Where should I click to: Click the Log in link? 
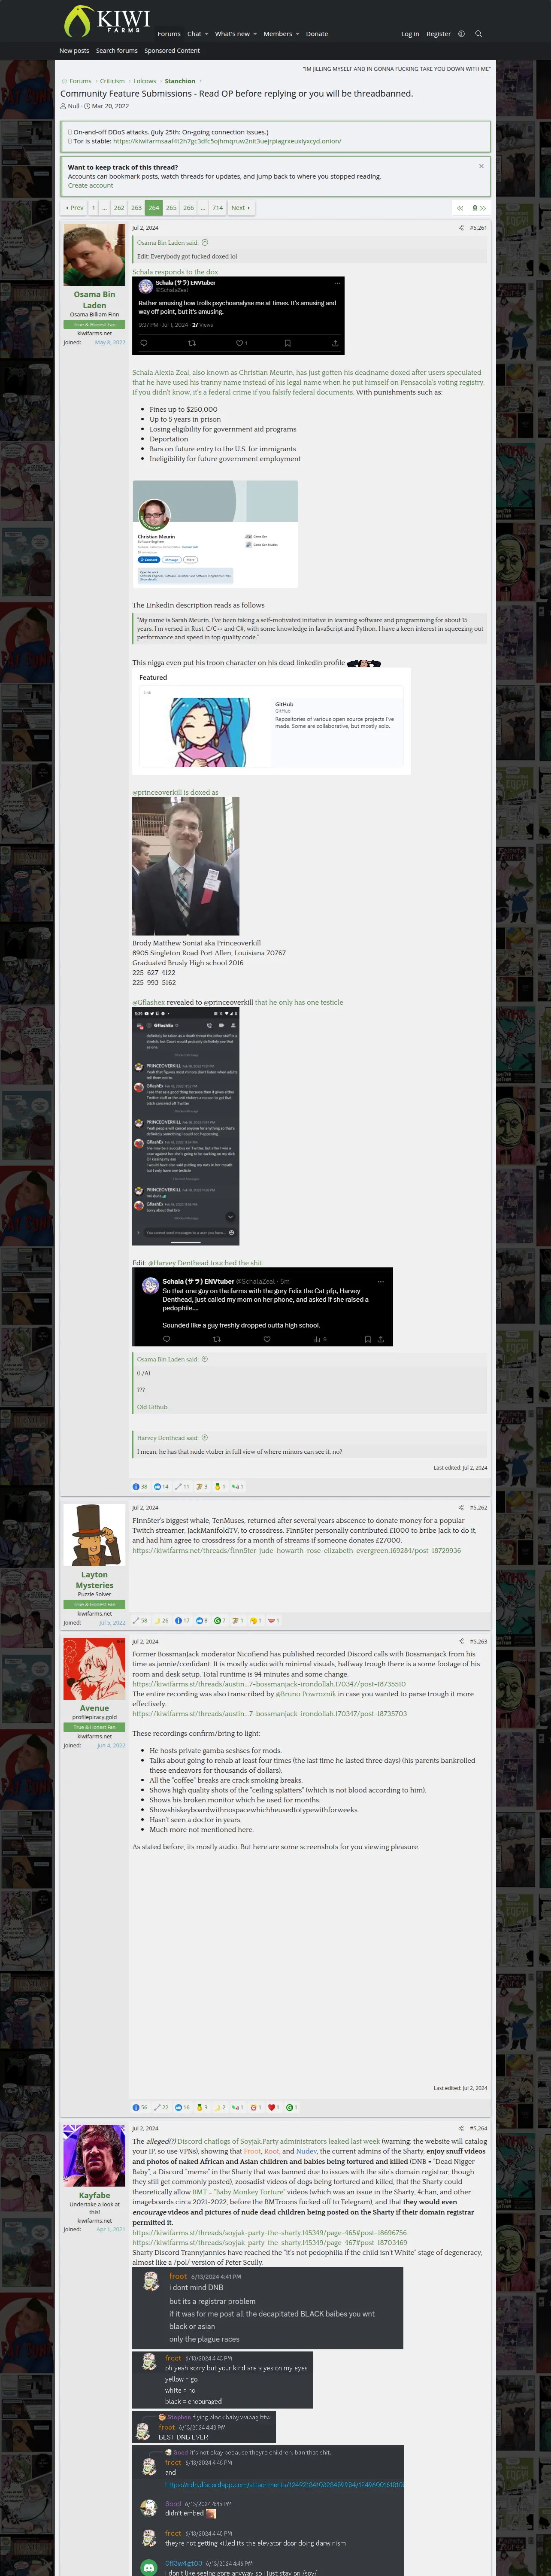click(x=410, y=34)
